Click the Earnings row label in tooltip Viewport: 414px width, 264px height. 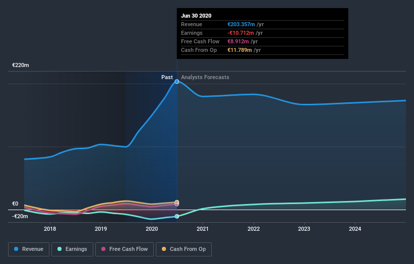click(192, 33)
